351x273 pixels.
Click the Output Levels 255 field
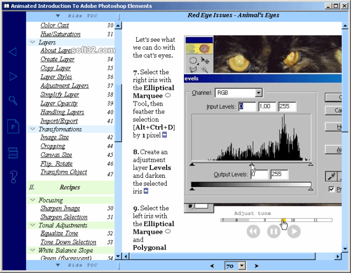click(x=279, y=174)
